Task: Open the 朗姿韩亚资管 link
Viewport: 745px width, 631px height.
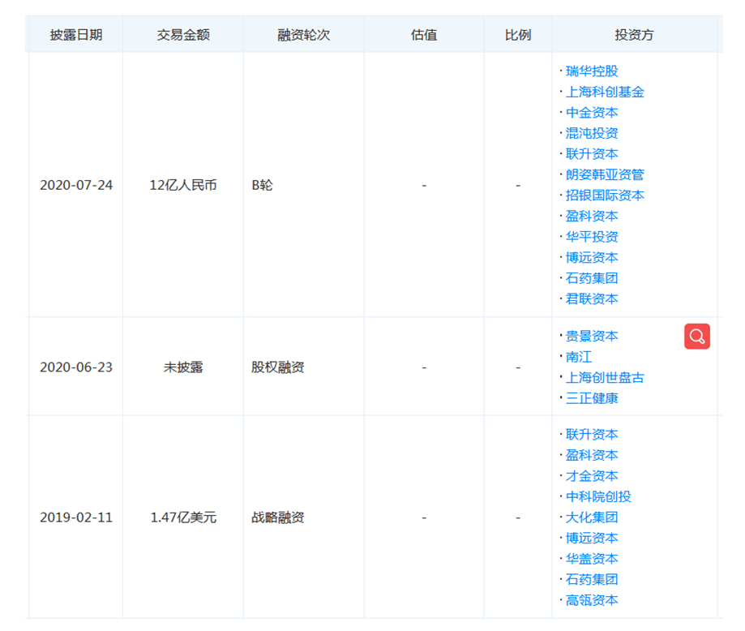Action: pyautogui.click(x=605, y=174)
